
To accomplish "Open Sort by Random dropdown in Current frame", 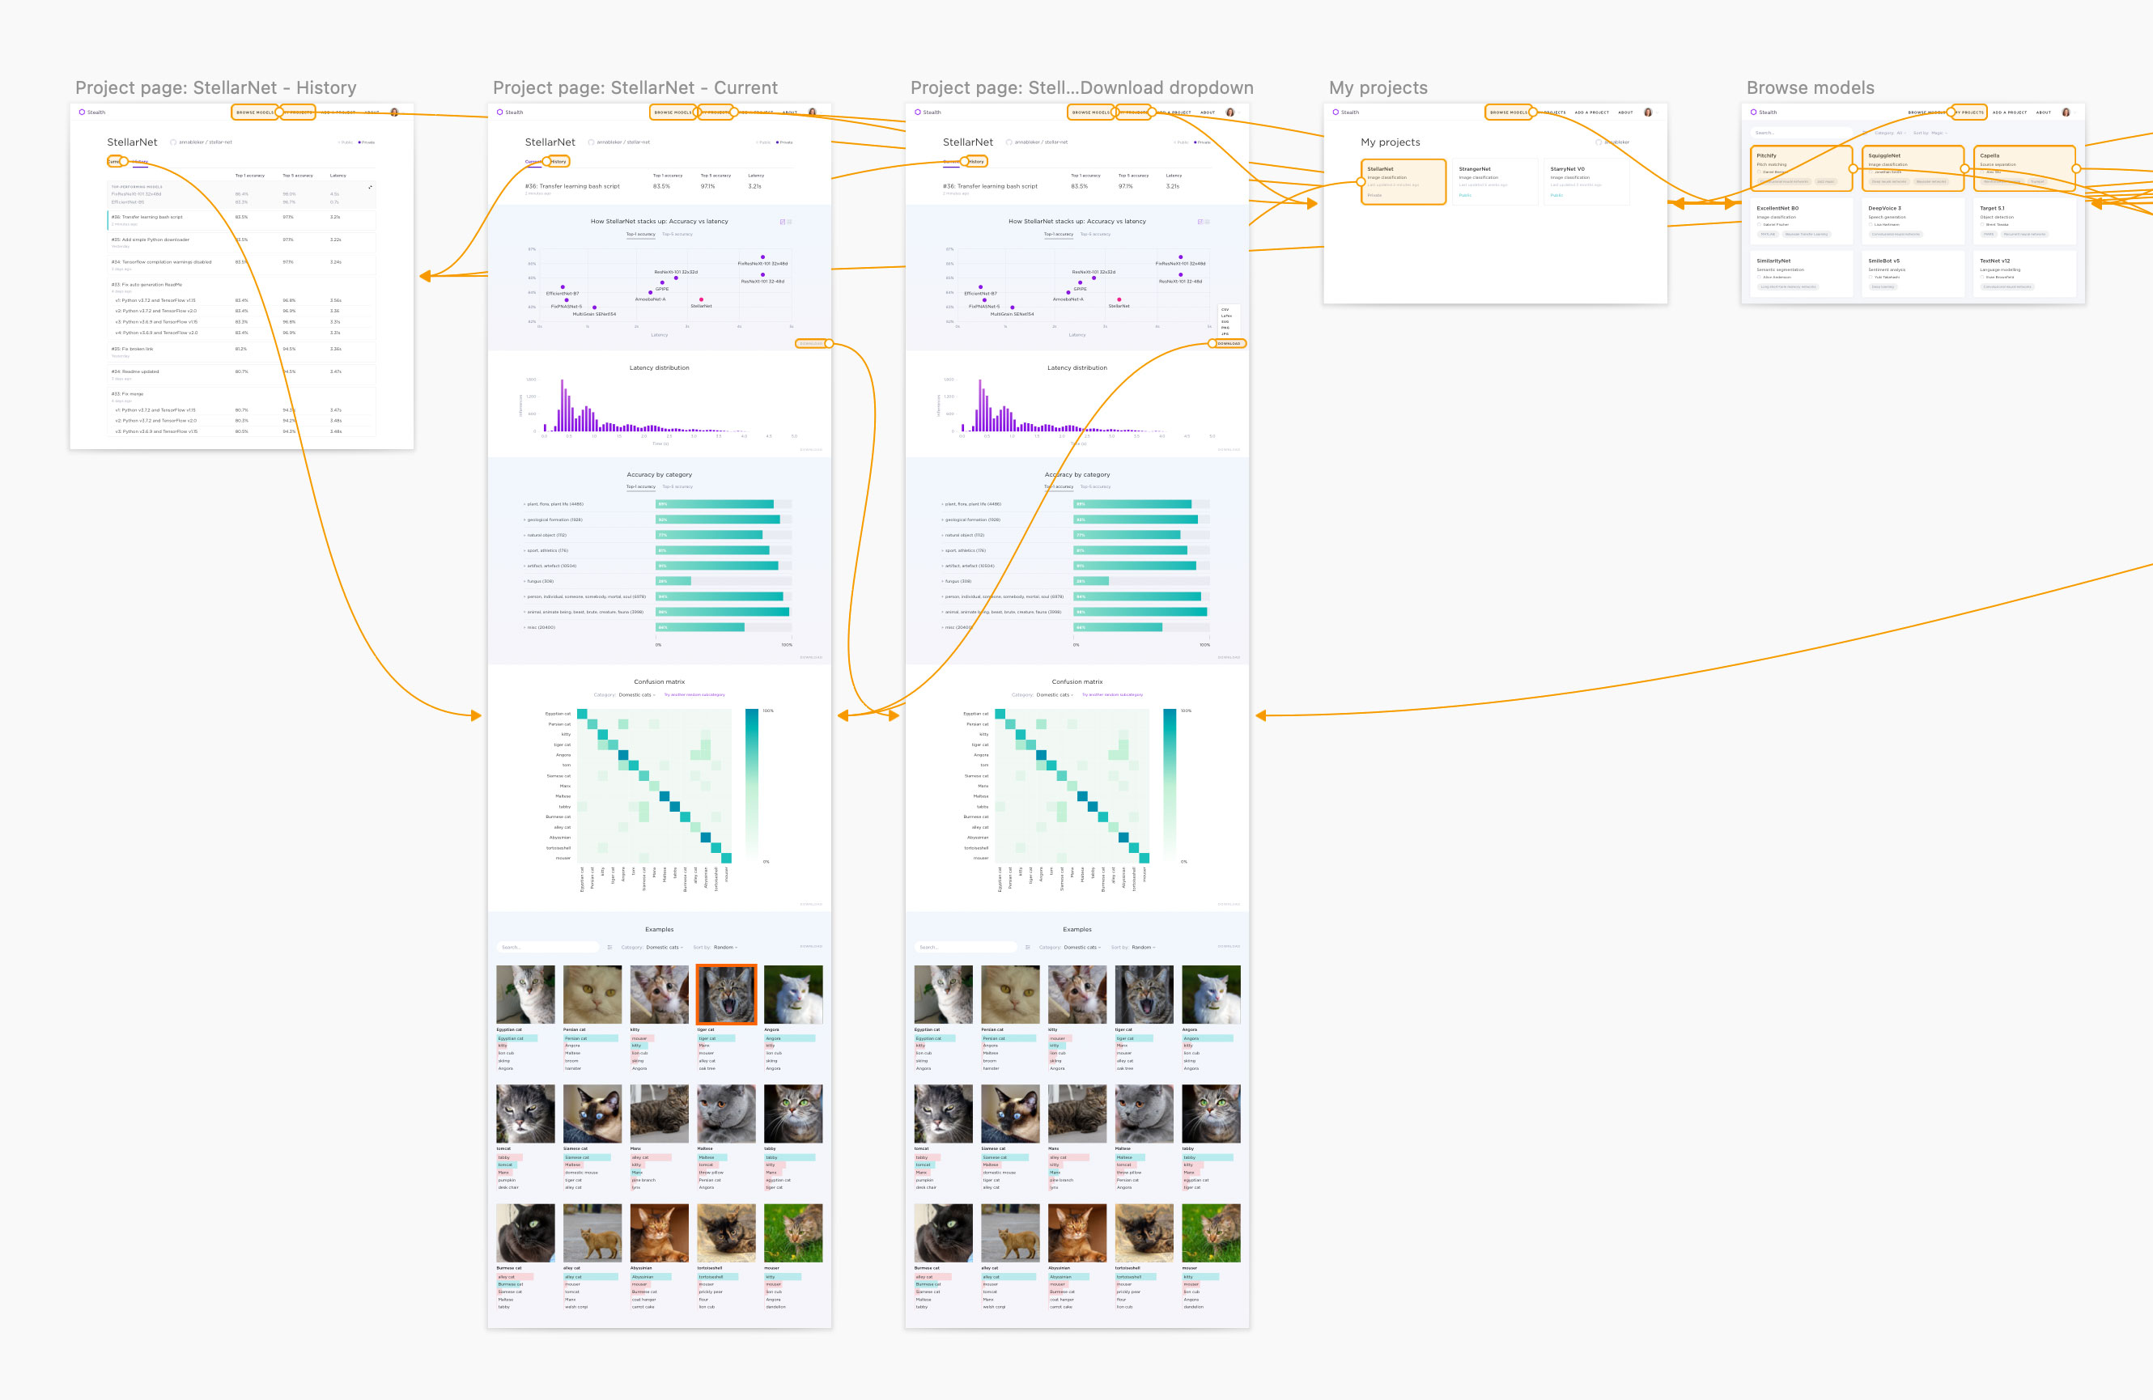I will (725, 947).
